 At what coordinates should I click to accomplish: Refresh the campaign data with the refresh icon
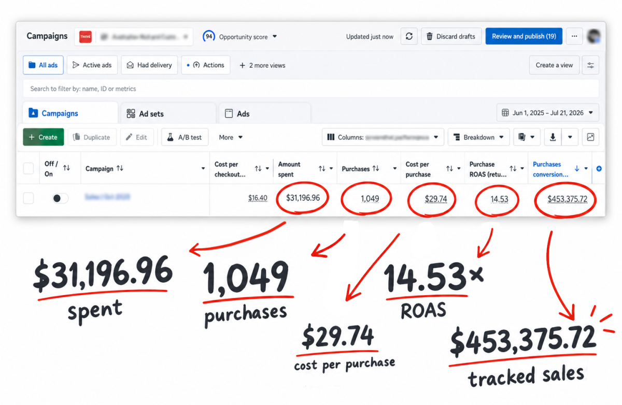409,36
